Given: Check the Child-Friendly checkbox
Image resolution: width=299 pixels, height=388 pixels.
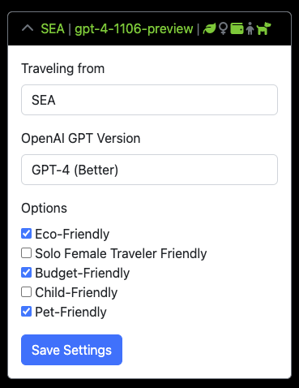Looking at the screenshot, I should pos(26,292).
